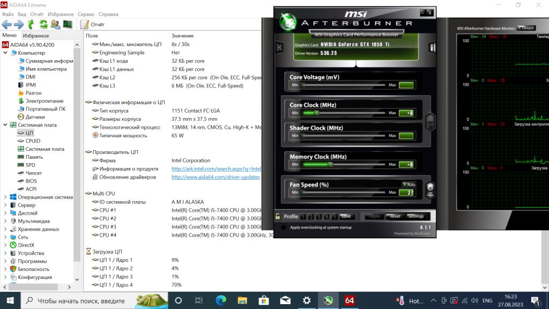Viewport: 549px width, 309px height.
Task: Click the profile lock padlock icon
Action: coord(278,217)
